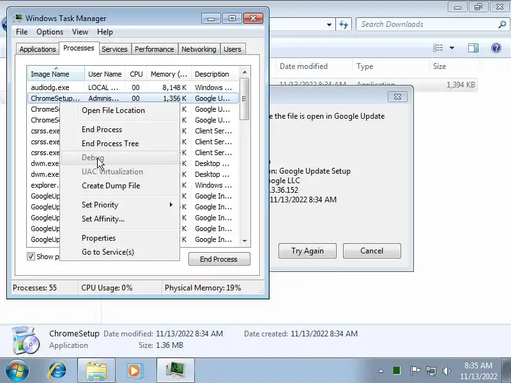Screen dimensions: 511x383
Task: Open the View menu in Task Manager
Action: [80, 32]
